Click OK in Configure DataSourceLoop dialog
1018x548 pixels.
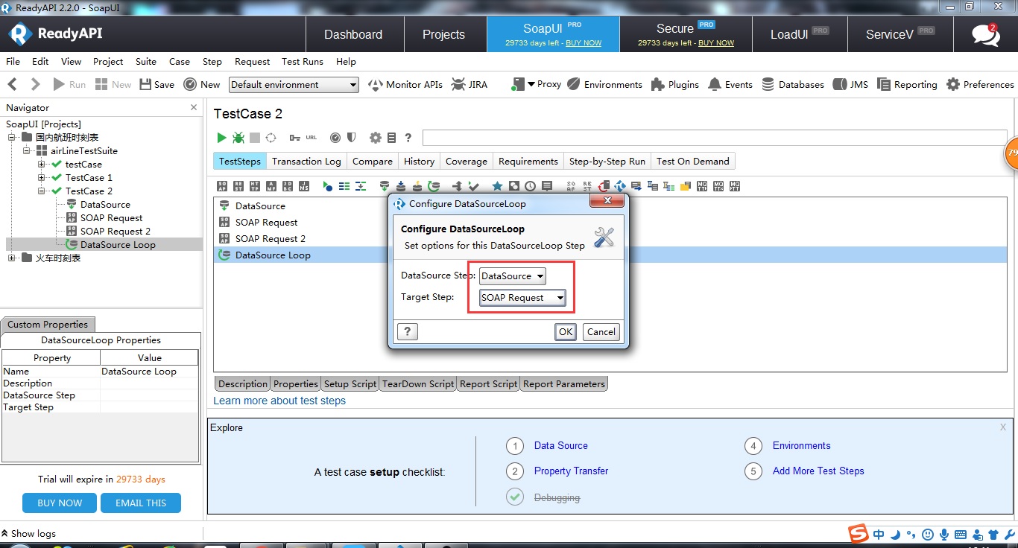566,332
